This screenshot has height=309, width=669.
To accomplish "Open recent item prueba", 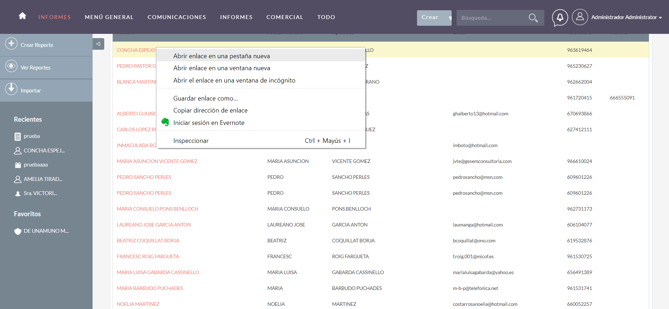I will [32, 136].
